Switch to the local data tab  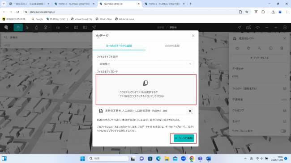(x=119, y=46)
